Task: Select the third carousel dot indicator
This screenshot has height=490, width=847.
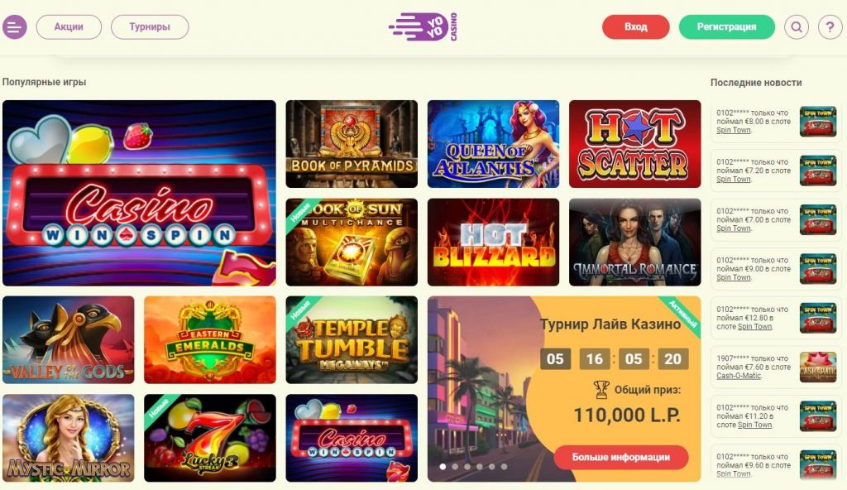Action: [x=467, y=466]
